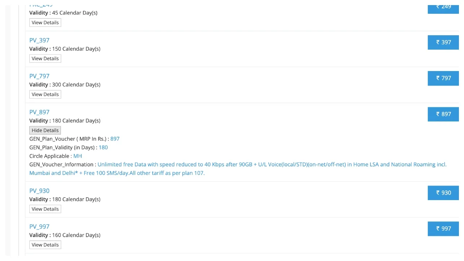Image resolution: width=464 pixels, height=261 pixels.
Task: Open the PV_797 plan title link
Action: click(39, 76)
